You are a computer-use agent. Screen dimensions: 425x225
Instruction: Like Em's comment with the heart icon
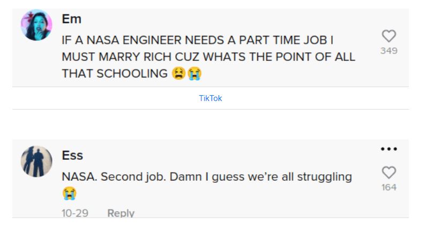point(389,36)
